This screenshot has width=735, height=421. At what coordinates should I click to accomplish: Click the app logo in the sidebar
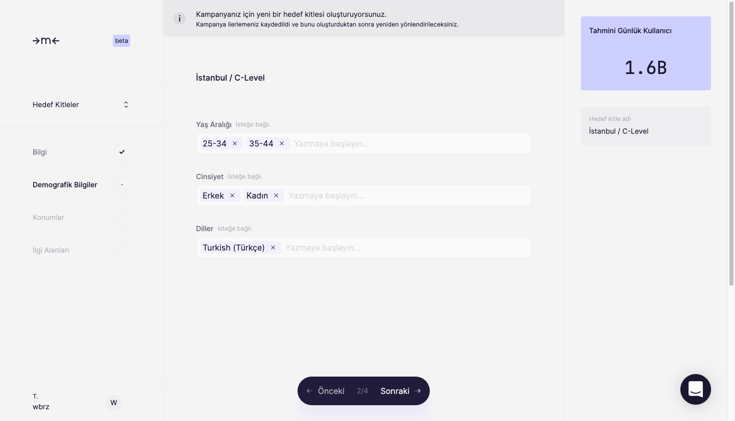(x=46, y=41)
